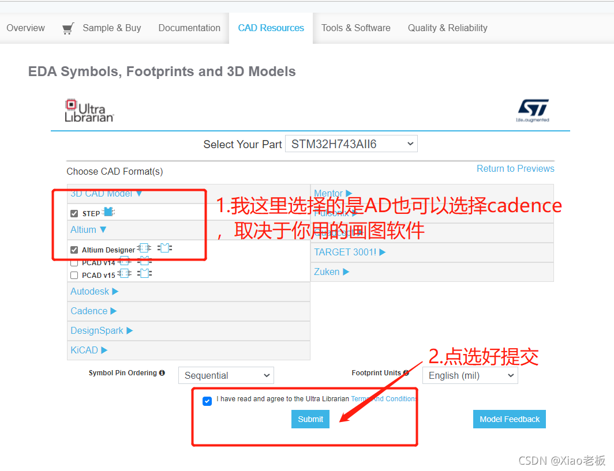Image resolution: width=614 pixels, height=471 pixels.
Task: Expand the DesignSpark section
Action: click(x=102, y=330)
